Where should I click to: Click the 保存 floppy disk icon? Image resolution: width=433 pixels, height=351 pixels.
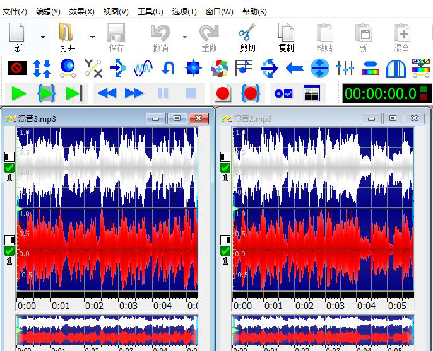coord(116,37)
